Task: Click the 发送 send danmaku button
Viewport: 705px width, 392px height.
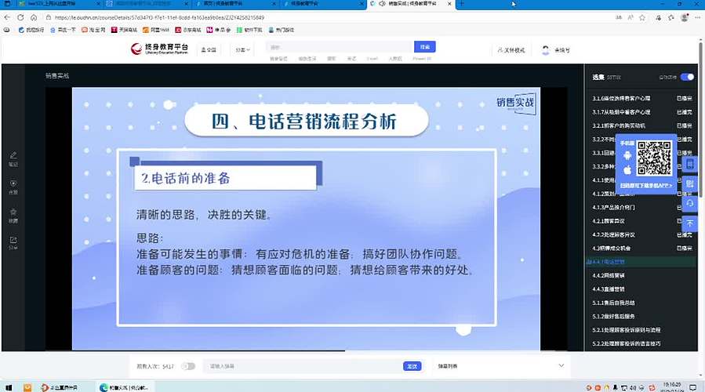Action: pyautogui.click(x=412, y=366)
